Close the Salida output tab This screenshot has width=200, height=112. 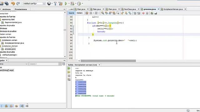99,65
